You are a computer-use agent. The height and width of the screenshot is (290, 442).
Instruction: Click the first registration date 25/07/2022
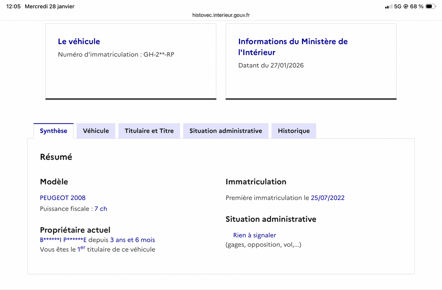click(327, 198)
